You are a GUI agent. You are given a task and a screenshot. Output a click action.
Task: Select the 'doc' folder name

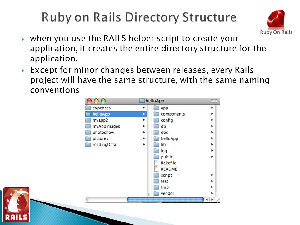164,132
